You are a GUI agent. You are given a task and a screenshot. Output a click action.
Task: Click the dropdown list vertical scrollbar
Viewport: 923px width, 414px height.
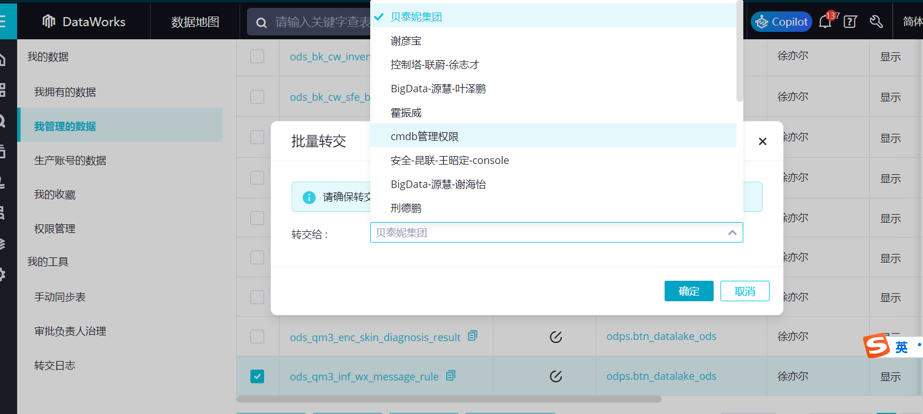(739, 51)
